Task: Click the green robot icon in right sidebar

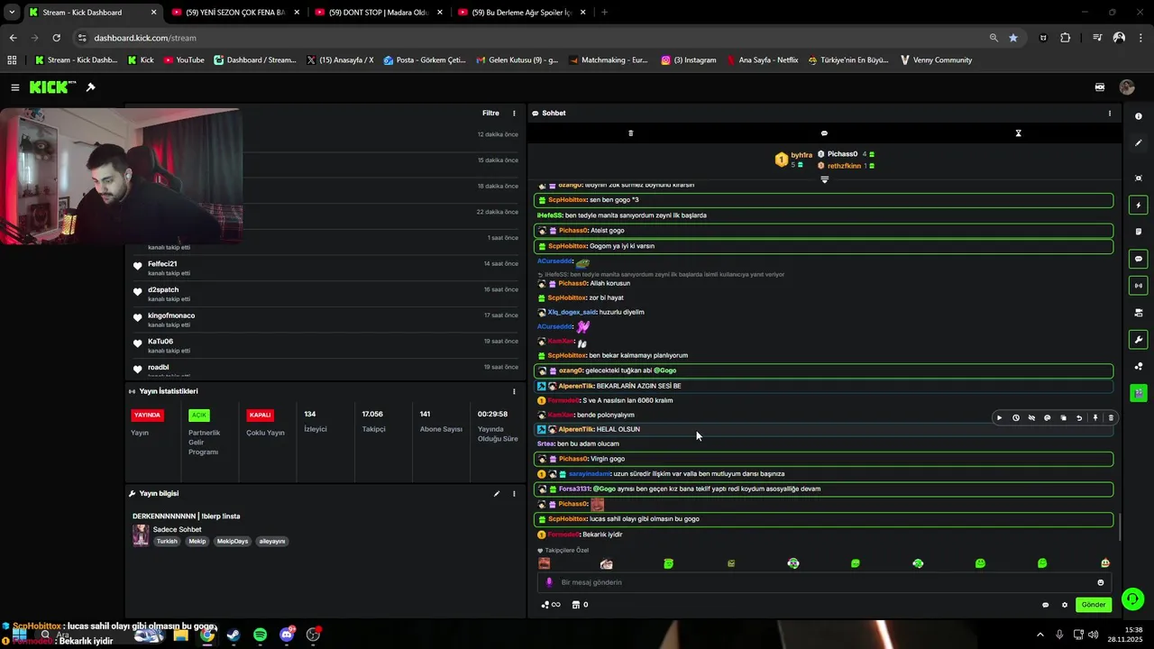Action: (1139, 393)
